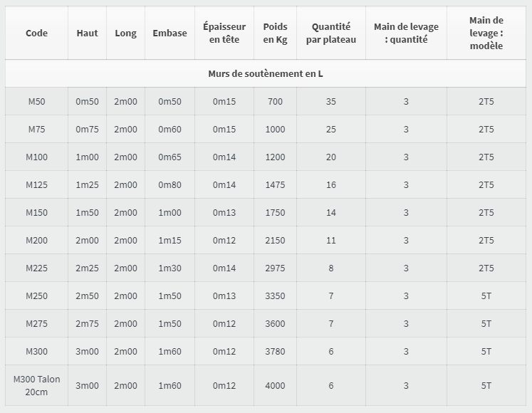Click the 'Code' column header
The image size is (532, 413).
[36, 33]
